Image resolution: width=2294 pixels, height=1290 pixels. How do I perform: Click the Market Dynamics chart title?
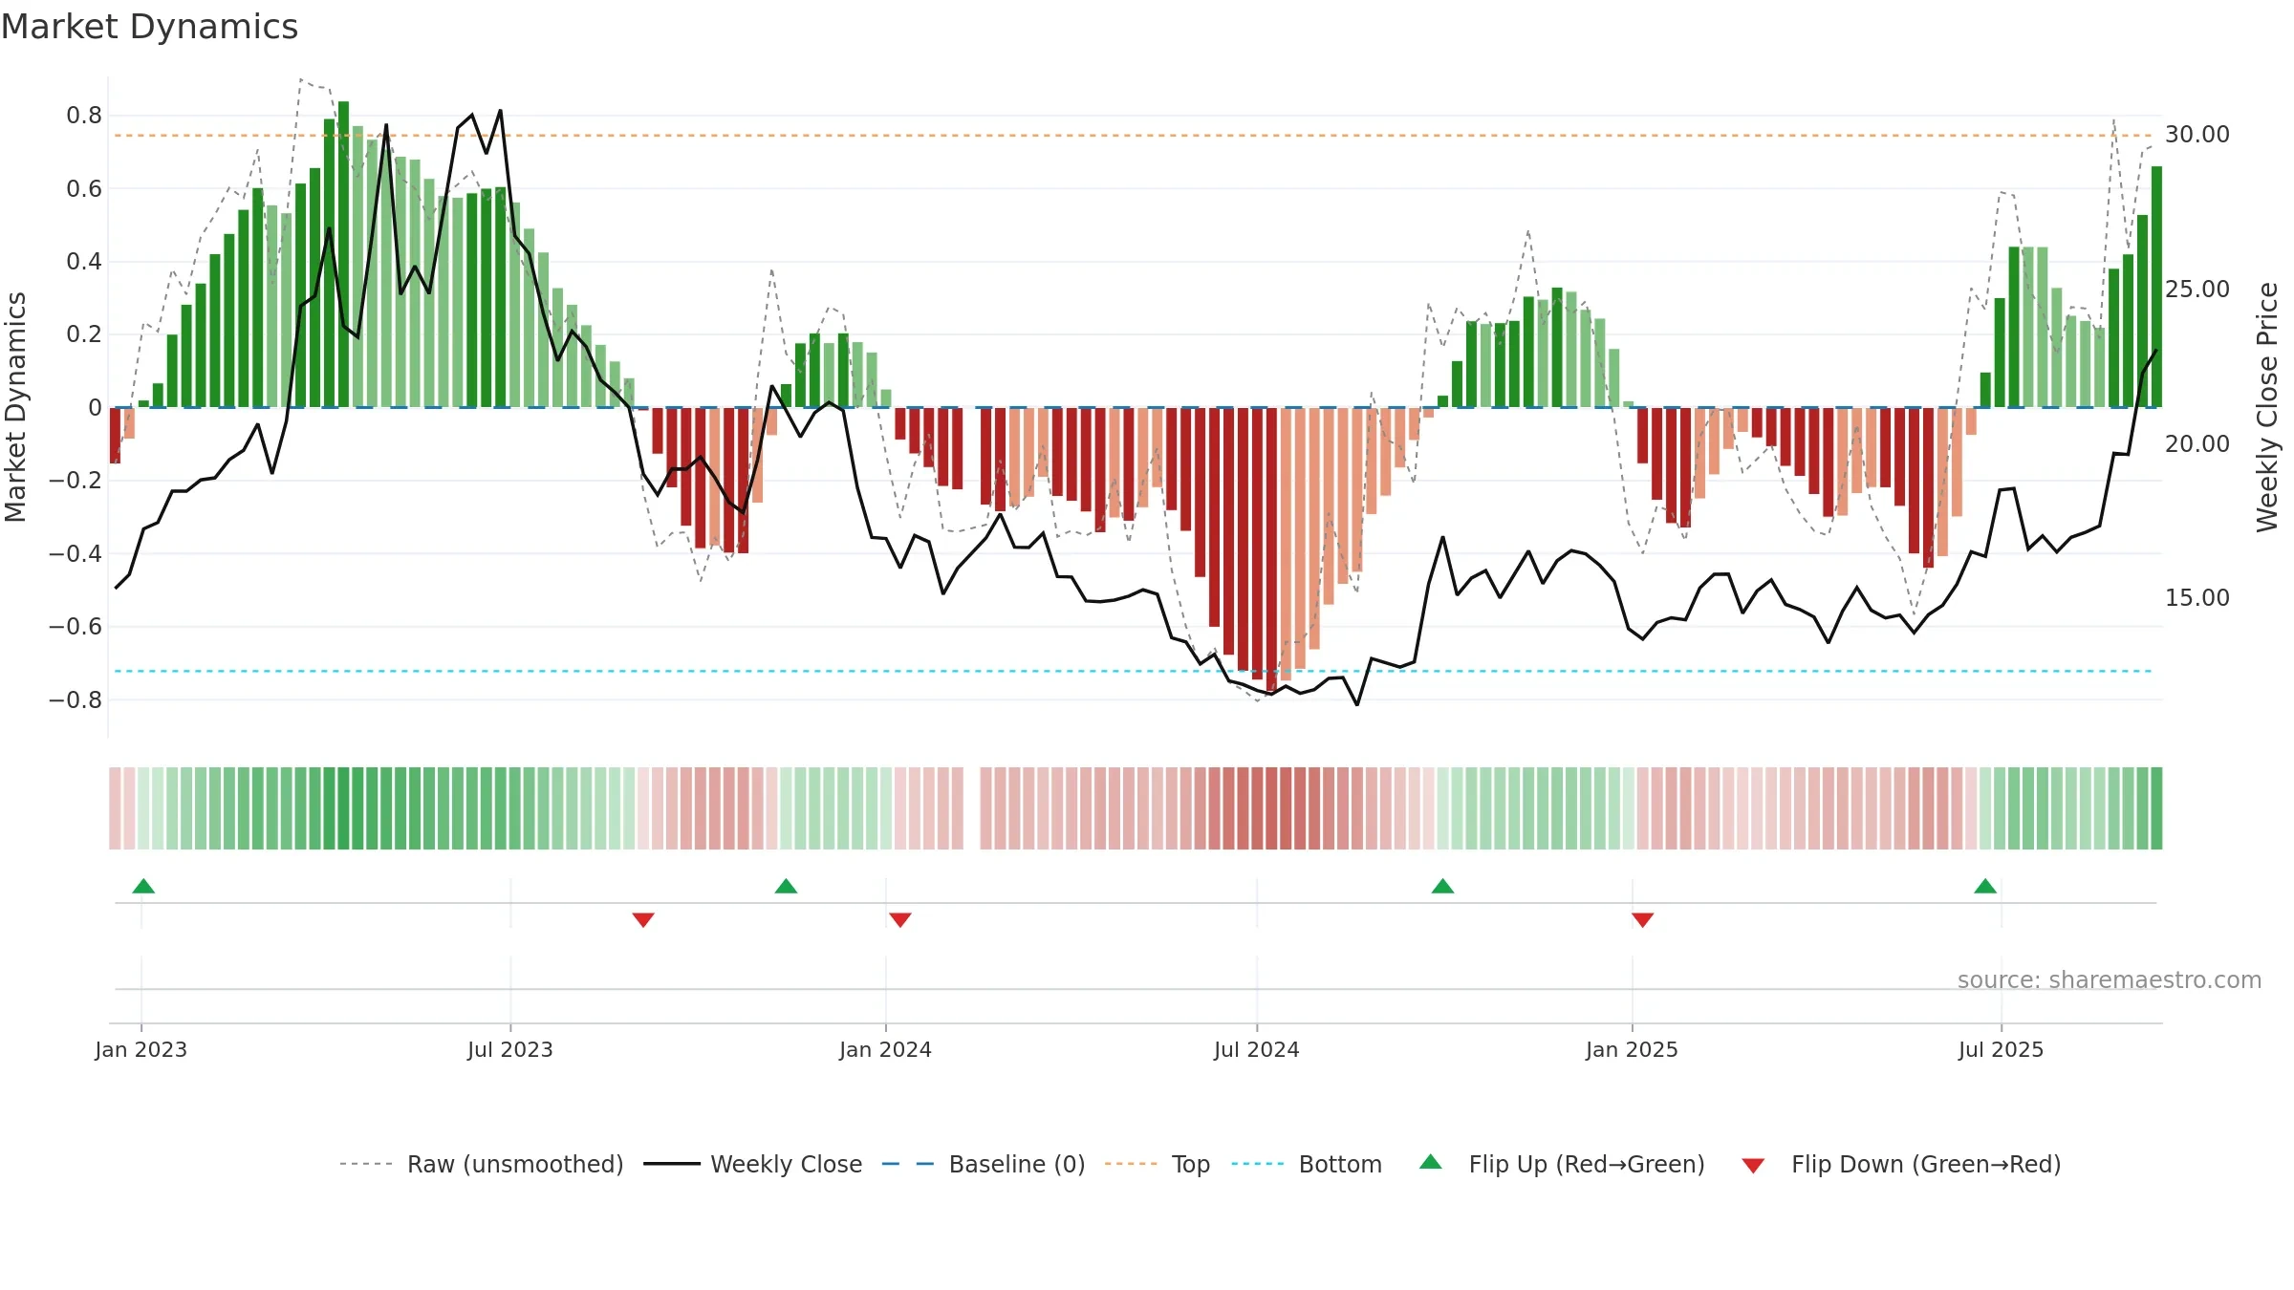(x=150, y=27)
